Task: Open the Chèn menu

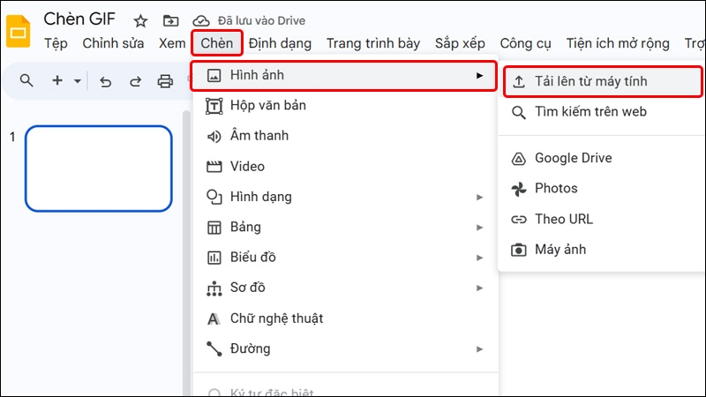Action: (217, 43)
